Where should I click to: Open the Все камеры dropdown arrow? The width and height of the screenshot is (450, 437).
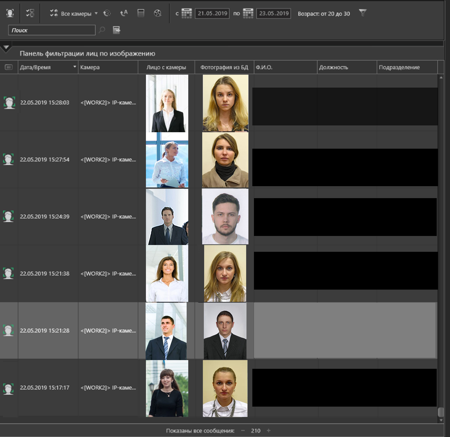coord(96,13)
